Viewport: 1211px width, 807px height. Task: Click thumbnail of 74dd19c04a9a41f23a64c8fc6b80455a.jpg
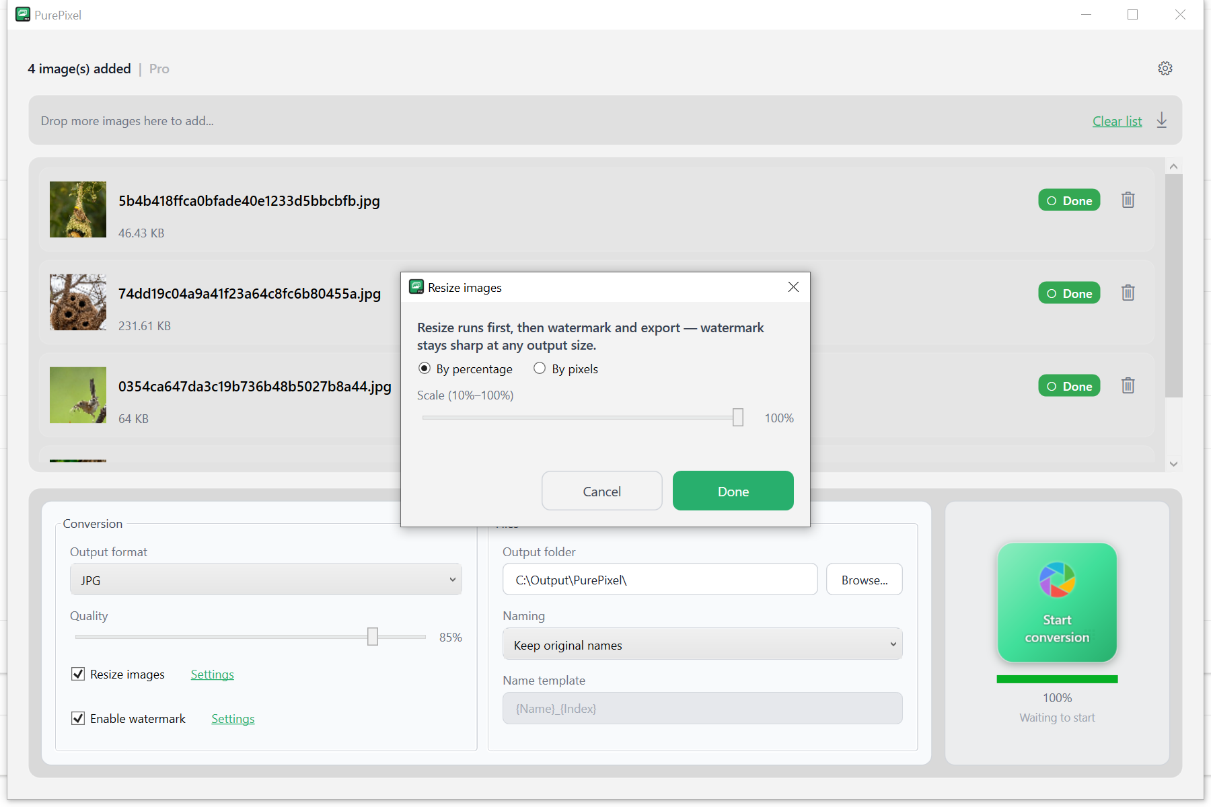[78, 302]
